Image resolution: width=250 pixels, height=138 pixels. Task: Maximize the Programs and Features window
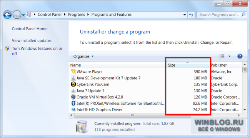coord(228,3)
